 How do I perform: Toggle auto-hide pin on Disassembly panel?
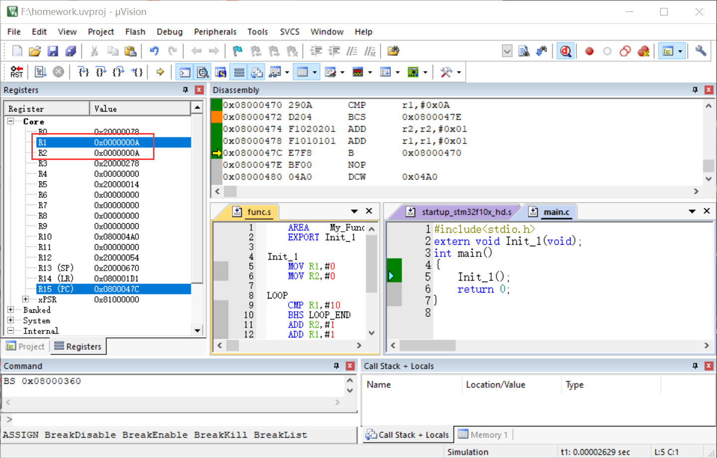coord(695,90)
